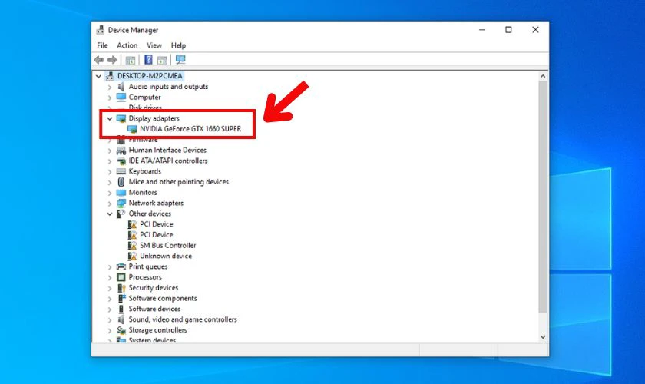The width and height of the screenshot is (645, 384).
Task: Collapse the DESKTOP-M2PCMEA root node
Action: (98, 76)
